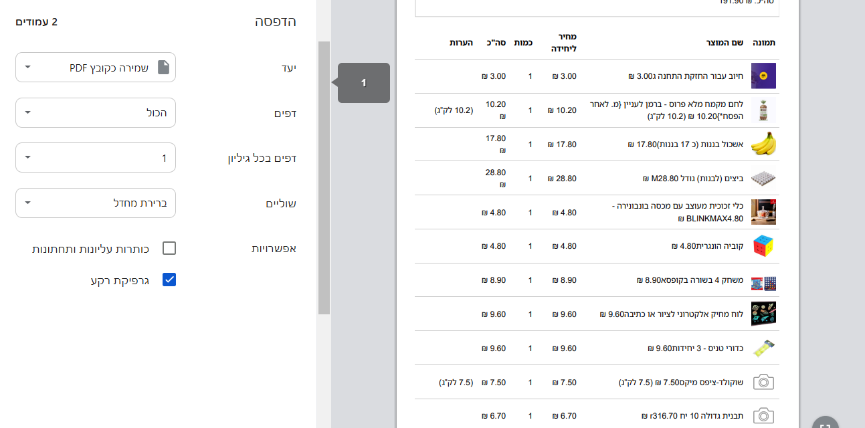The image size is (865, 428).
Task: Click the banana bunch product image
Action: [x=763, y=144]
